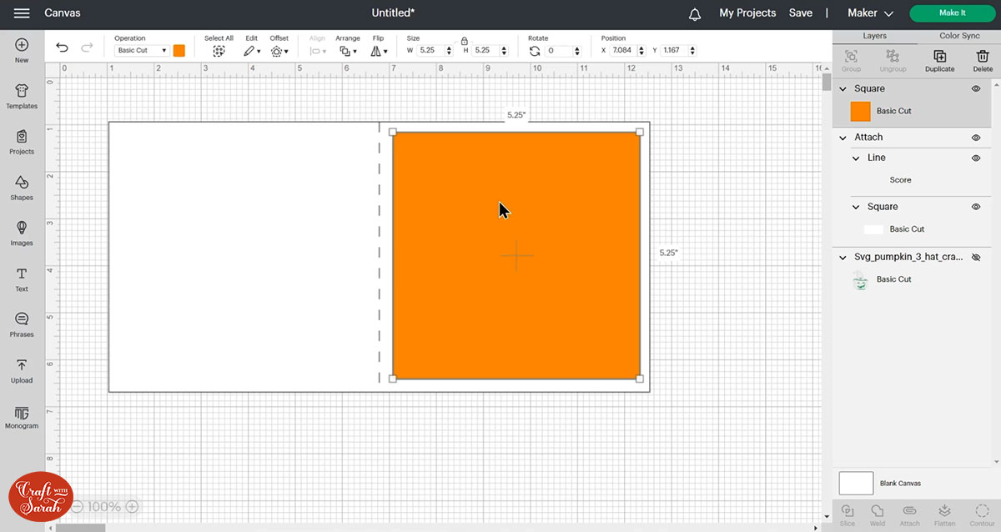The image size is (1001, 532).
Task: Open the Monogram tool
Action: point(22,415)
